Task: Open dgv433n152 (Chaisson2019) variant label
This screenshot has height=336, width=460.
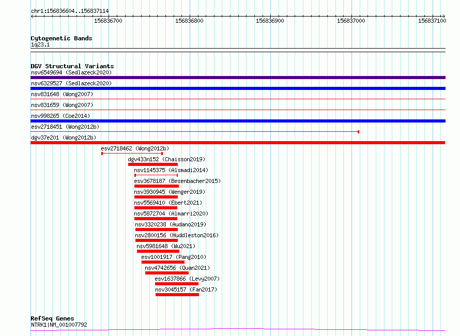Action: point(166,159)
